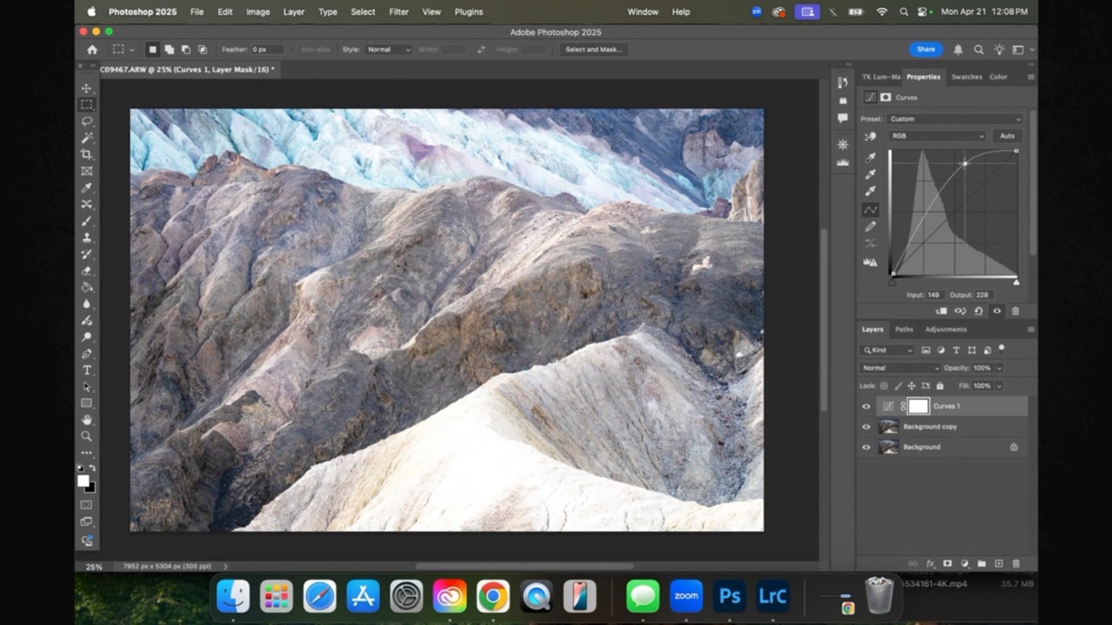Select the Crop tool in the toolbar
Viewport: 1112px width, 625px height.
(87, 155)
